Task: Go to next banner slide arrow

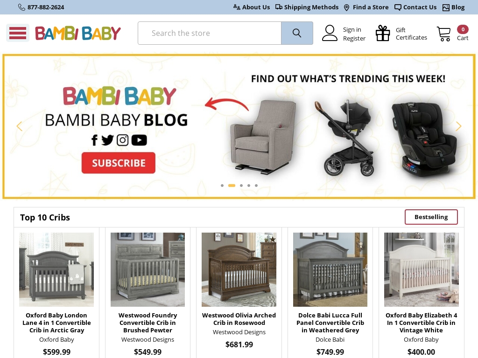Action: pos(458,126)
